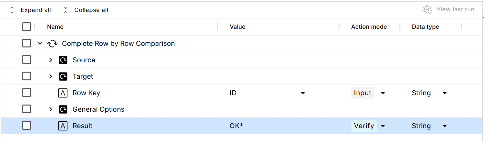484x142 pixels.
Task: Select the Result row checkbox
Action: (x=27, y=126)
